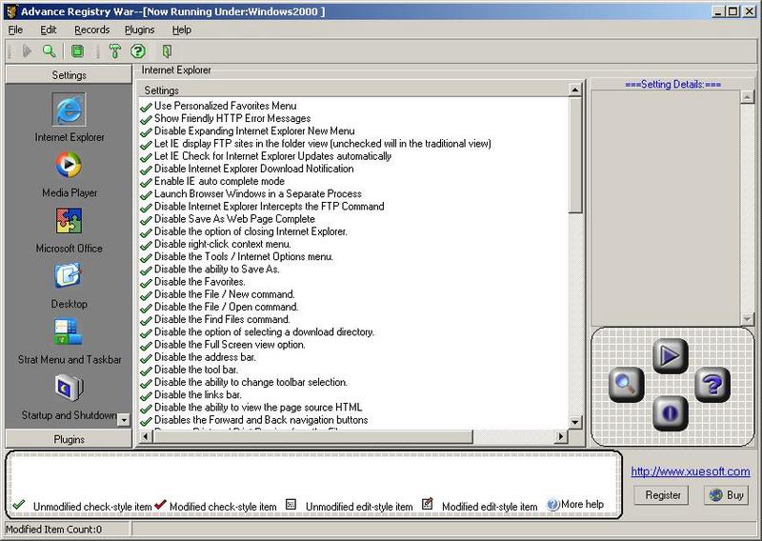The height and width of the screenshot is (541, 762).
Task: Select the Media Player sidebar icon
Action: [69, 165]
